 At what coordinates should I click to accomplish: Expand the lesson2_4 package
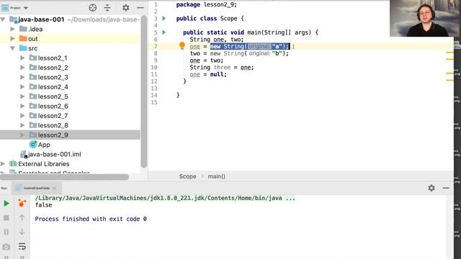coord(22,87)
